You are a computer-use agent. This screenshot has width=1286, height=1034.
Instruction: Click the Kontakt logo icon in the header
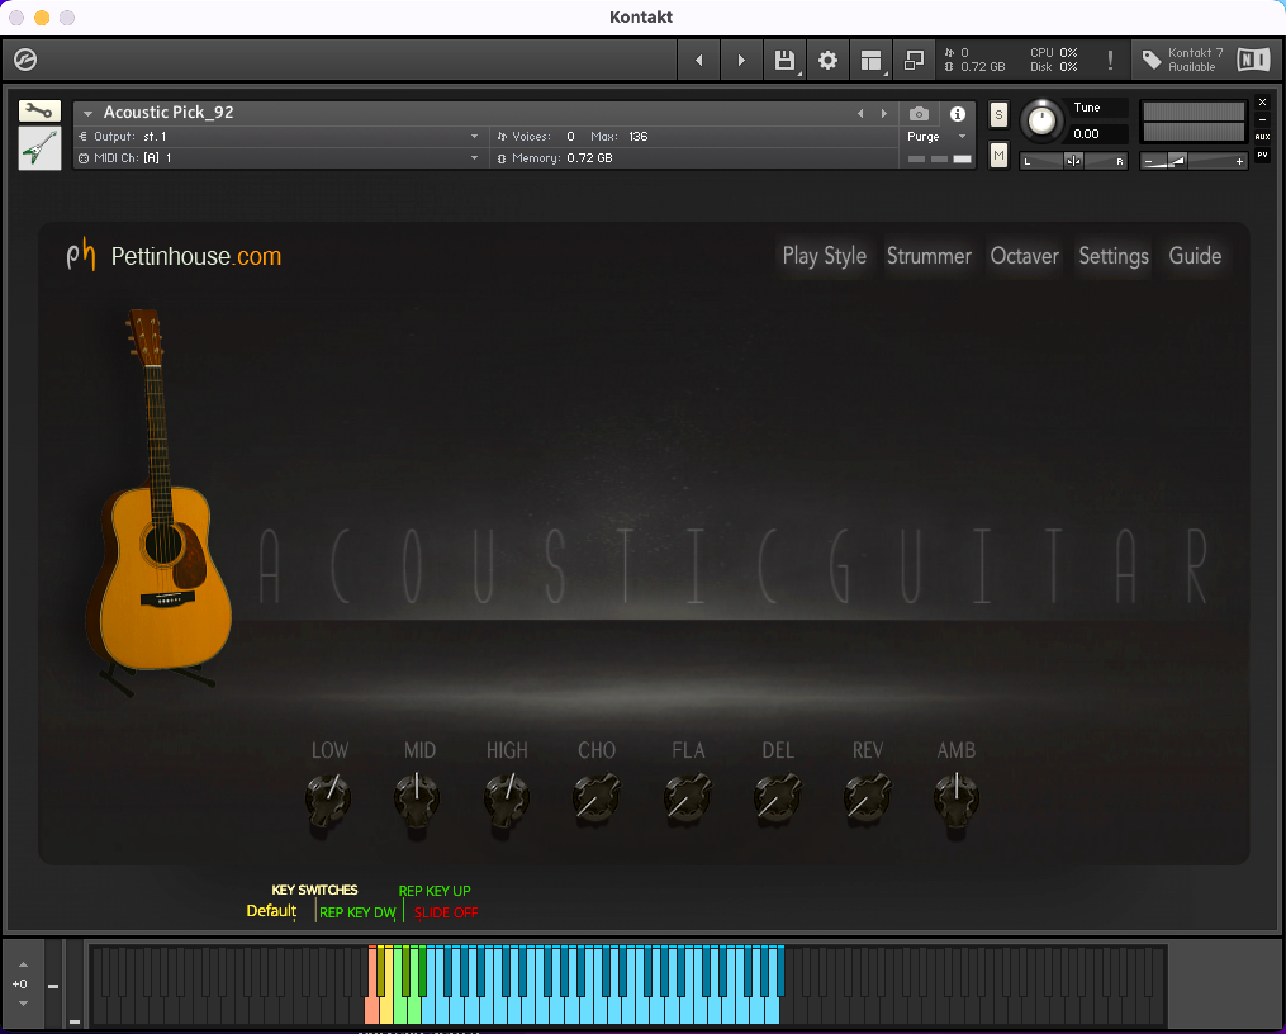(25, 60)
